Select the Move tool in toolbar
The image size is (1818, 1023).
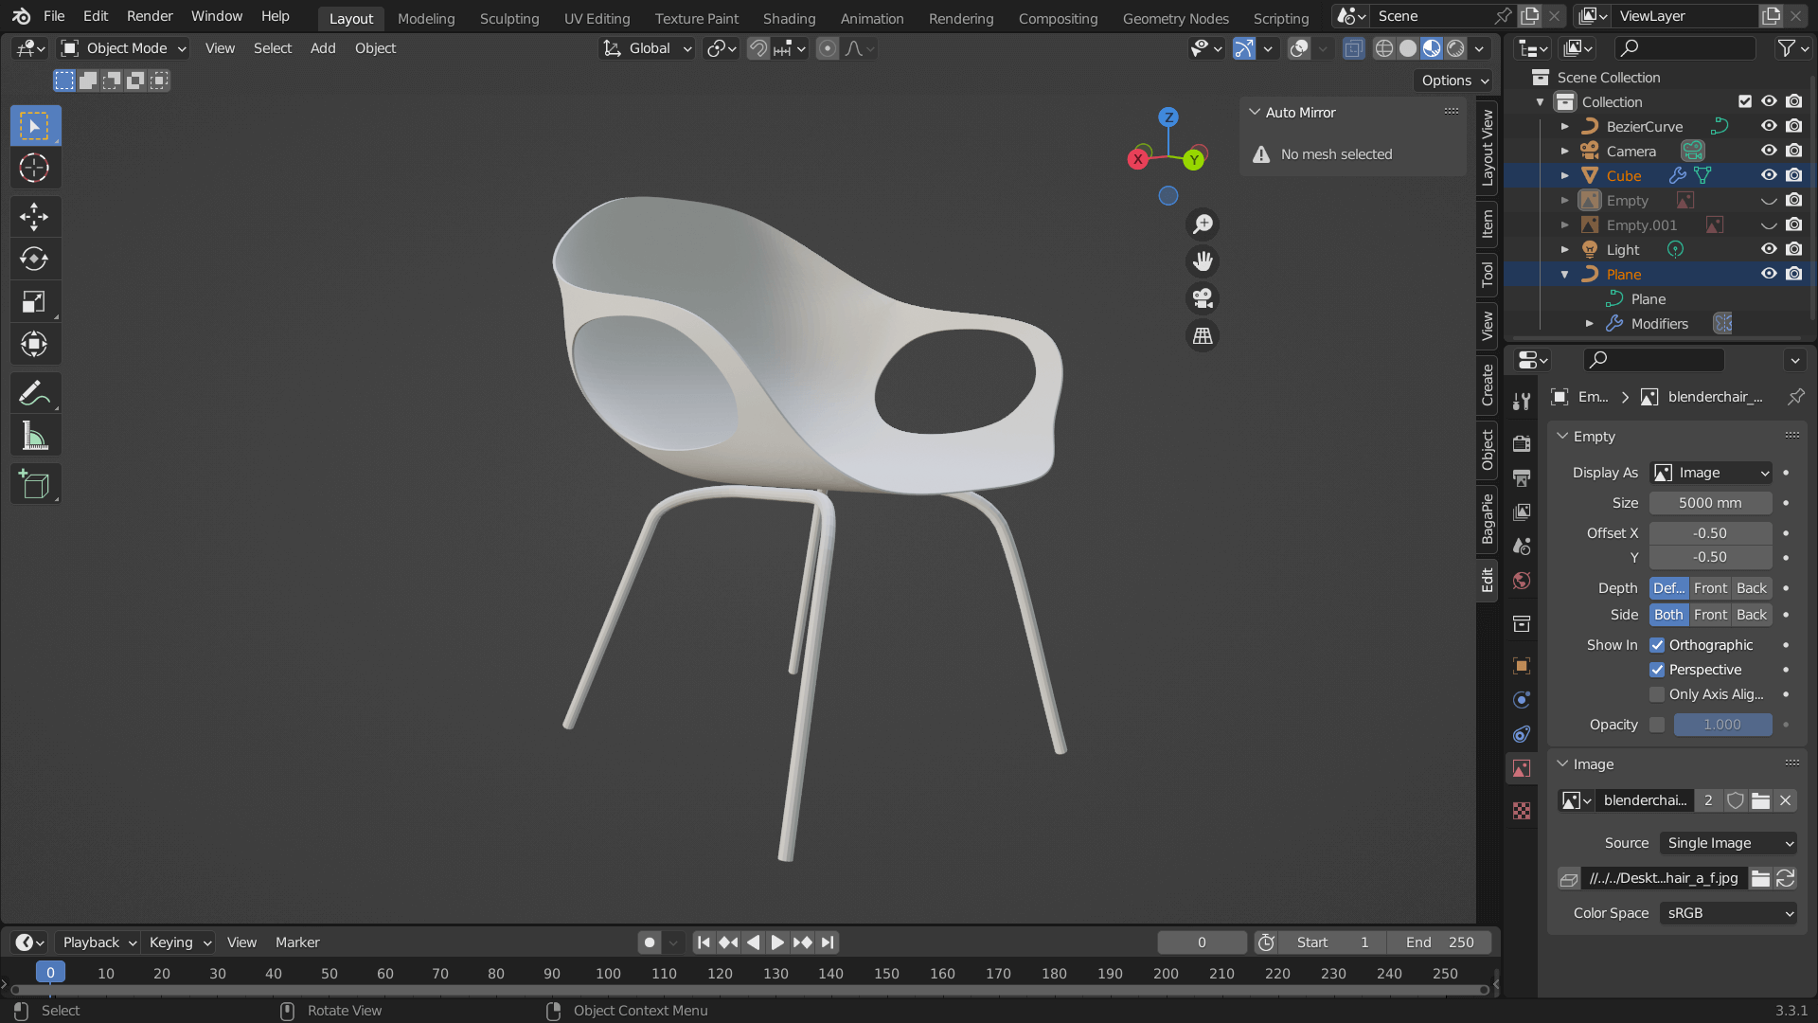tap(34, 217)
